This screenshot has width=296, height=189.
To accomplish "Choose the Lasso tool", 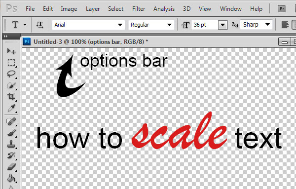I will [11, 74].
